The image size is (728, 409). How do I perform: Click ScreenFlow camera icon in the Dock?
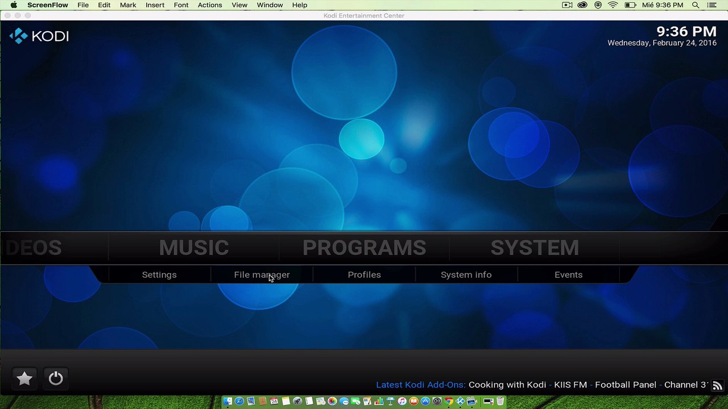(471, 402)
